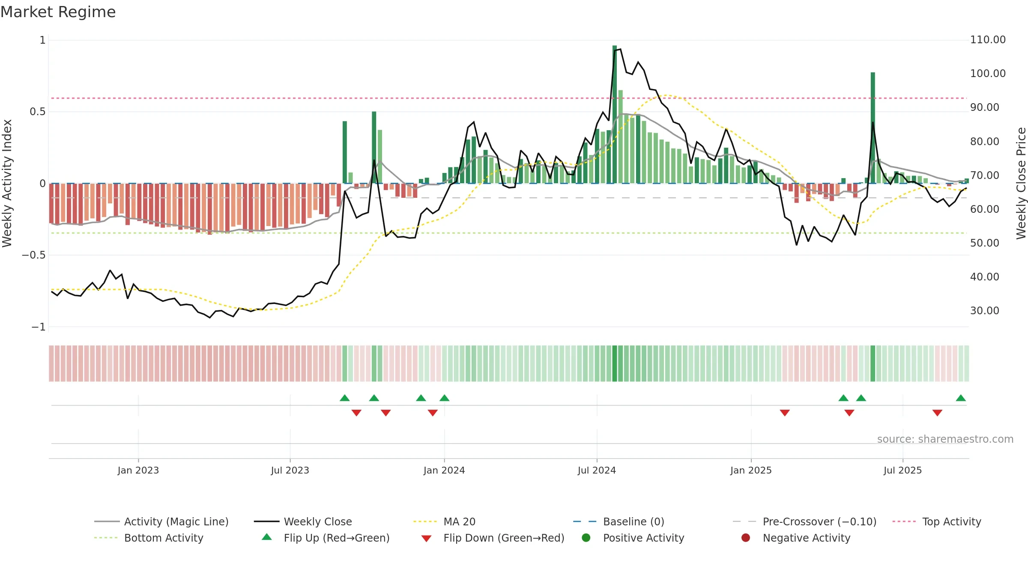1028x578 pixels.
Task: Click the Positive Activity green dot legend
Action: [586, 538]
